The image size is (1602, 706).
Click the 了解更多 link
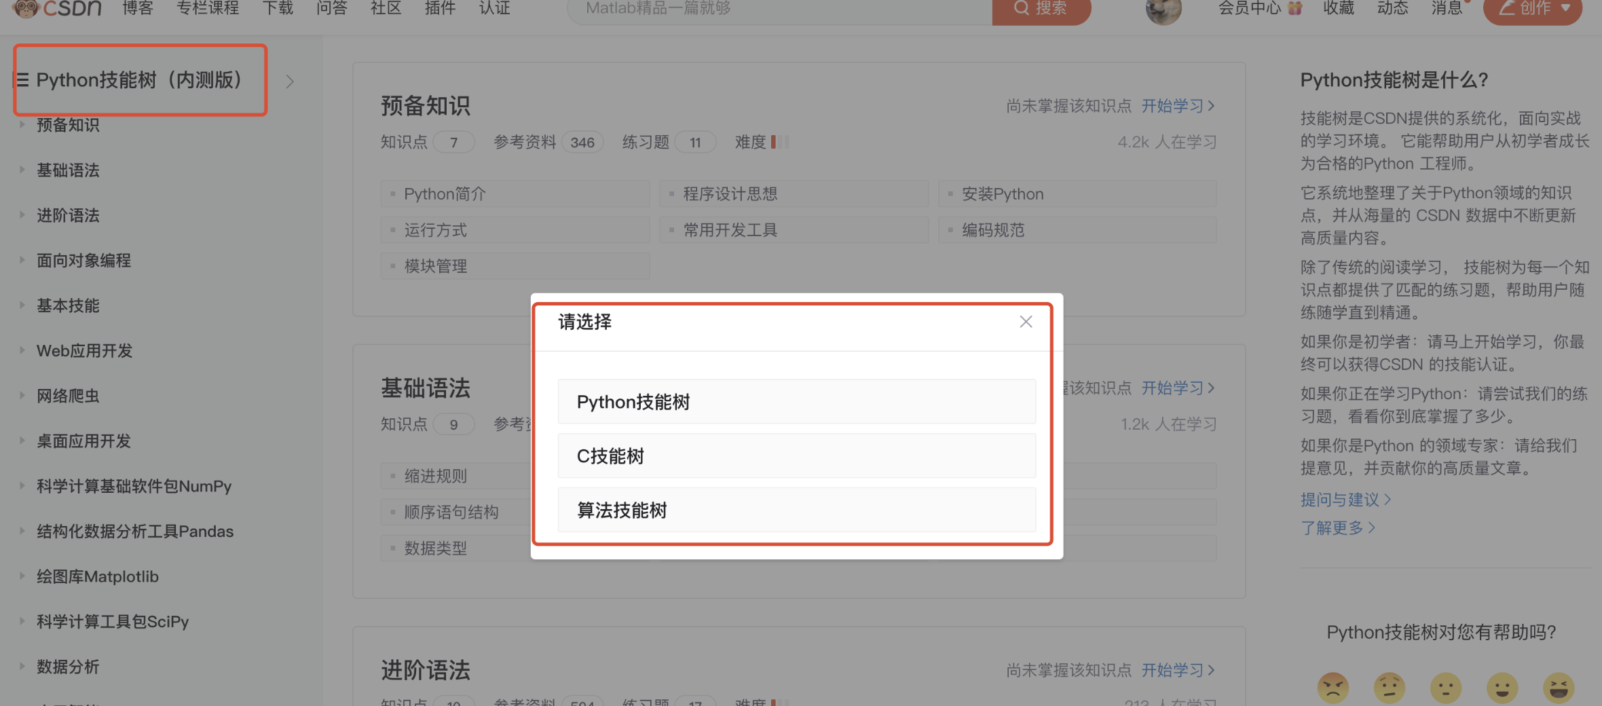pos(1337,528)
